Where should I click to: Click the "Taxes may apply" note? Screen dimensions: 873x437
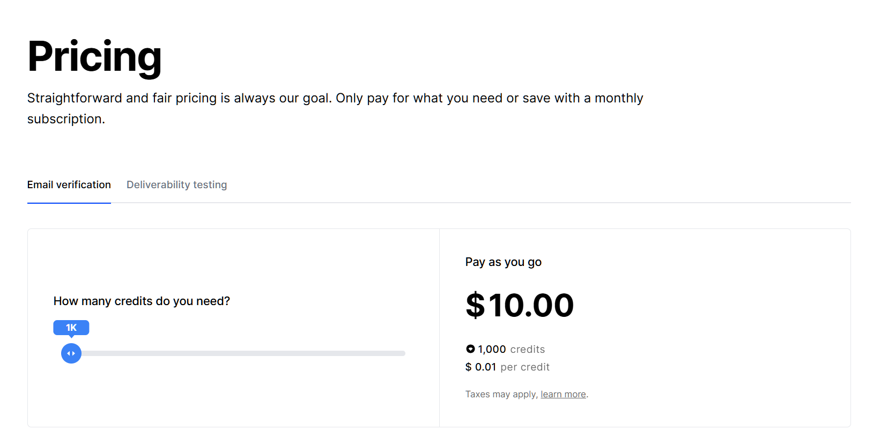tap(501, 394)
